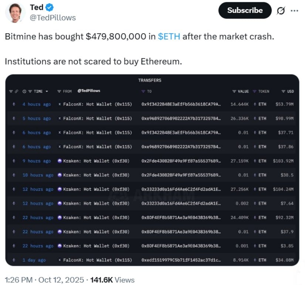Click the link chain icon in table header
Screen dimensions: 305x285
coord(17,91)
